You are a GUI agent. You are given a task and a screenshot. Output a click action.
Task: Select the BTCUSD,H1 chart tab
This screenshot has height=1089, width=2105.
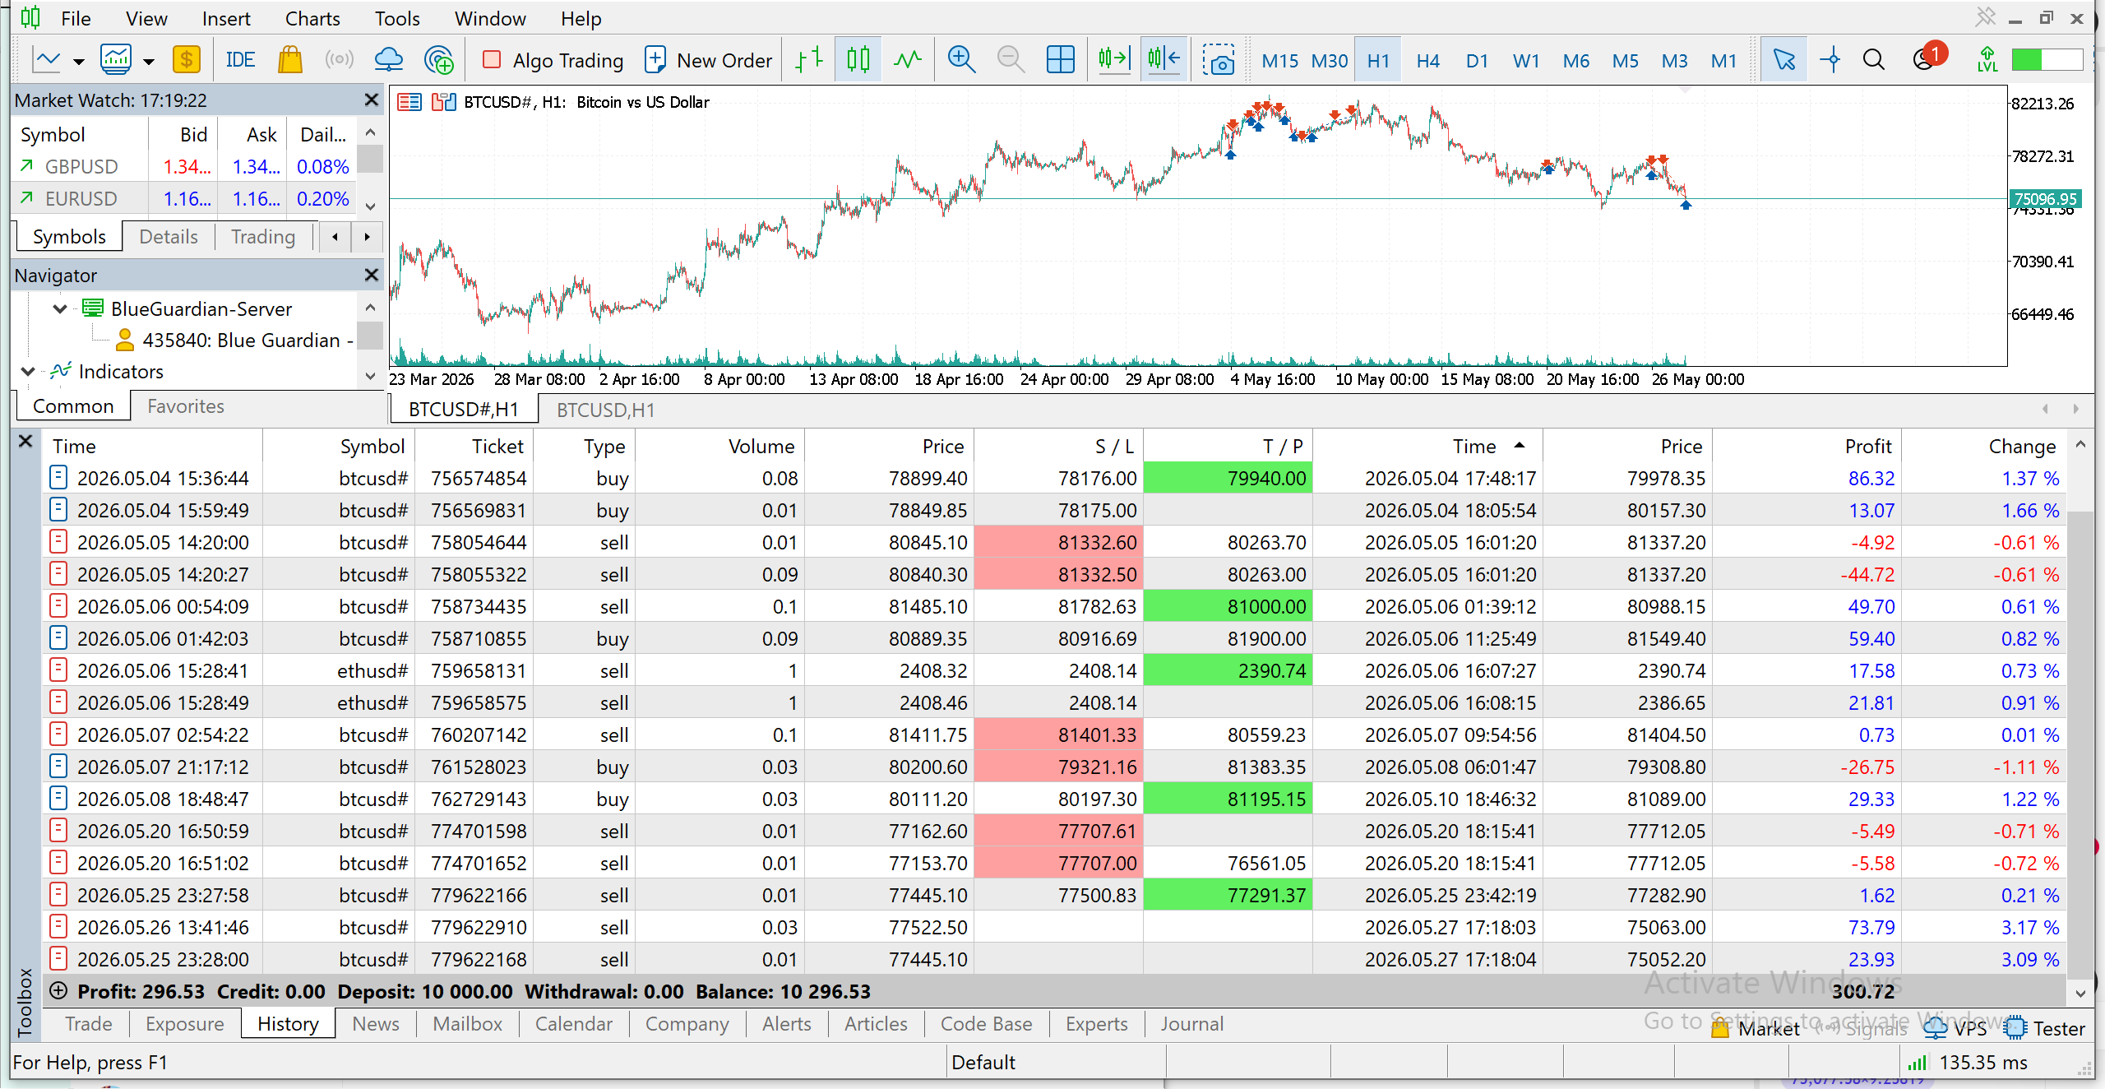coord(605,410)
